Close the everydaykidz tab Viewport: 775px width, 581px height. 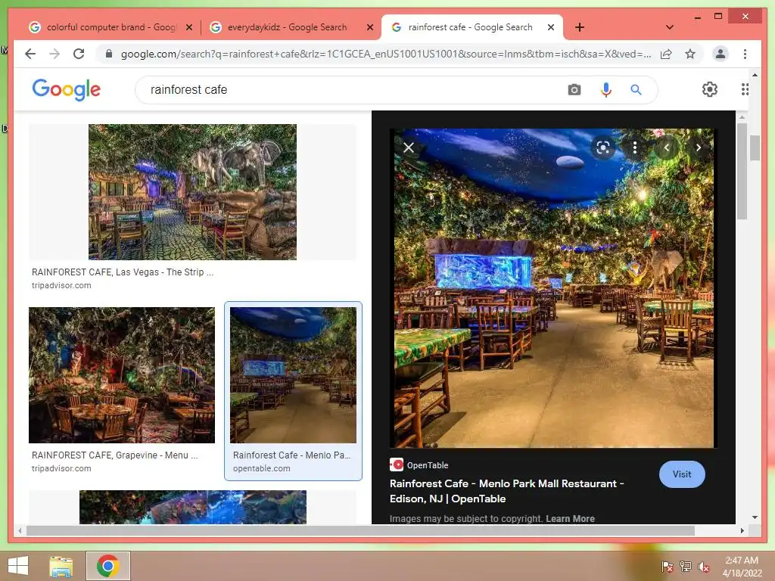(369, 28)
